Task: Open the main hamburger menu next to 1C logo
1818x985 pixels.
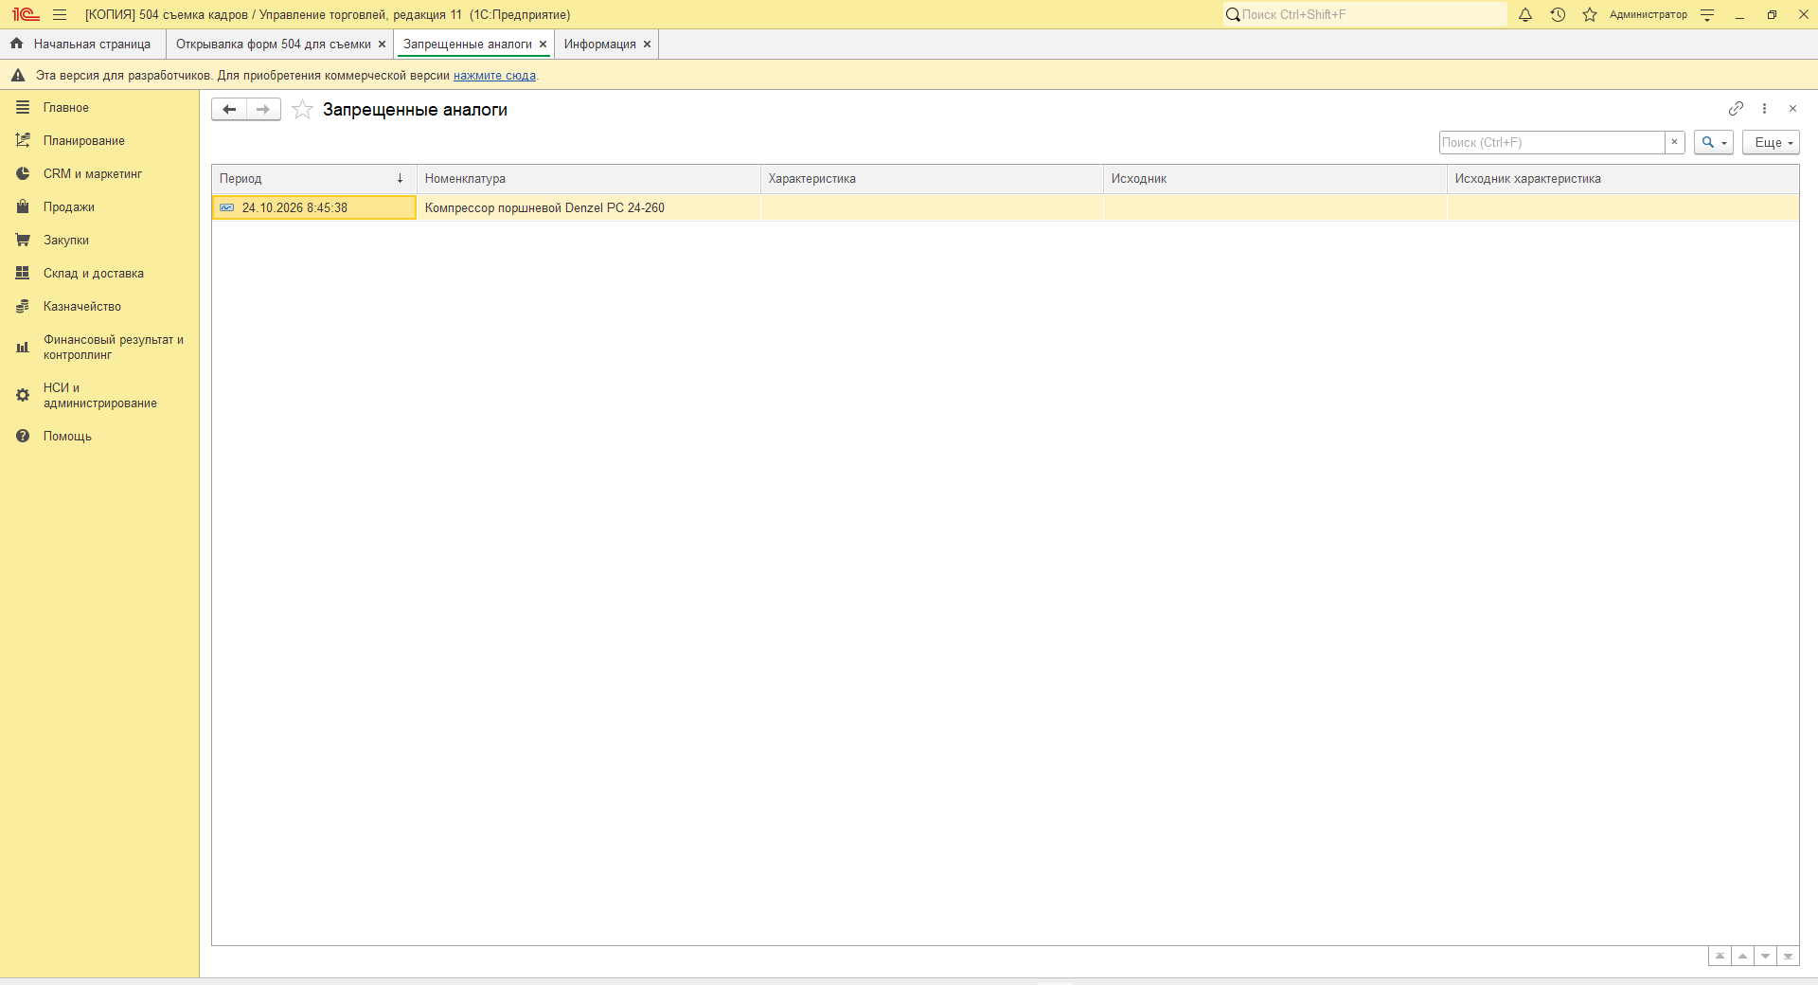Action: click(60, 14)
